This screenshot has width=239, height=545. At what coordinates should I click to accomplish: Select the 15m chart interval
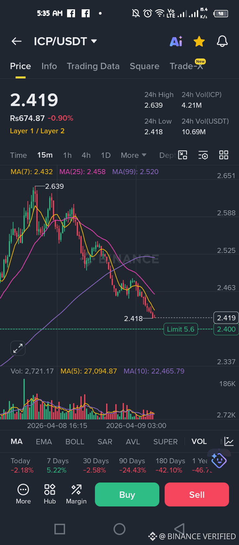click(x=45, y=155)
